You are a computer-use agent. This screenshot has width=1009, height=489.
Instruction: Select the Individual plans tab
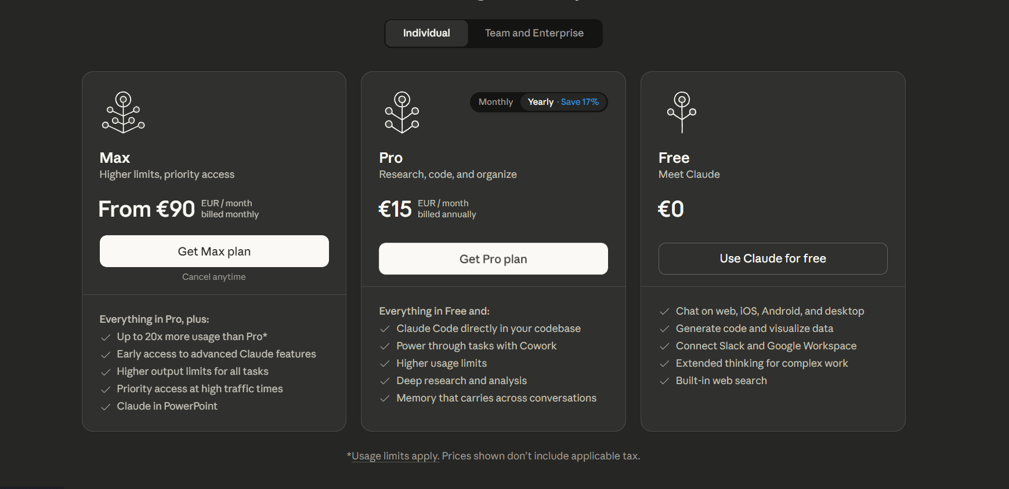tap(426, 33)
